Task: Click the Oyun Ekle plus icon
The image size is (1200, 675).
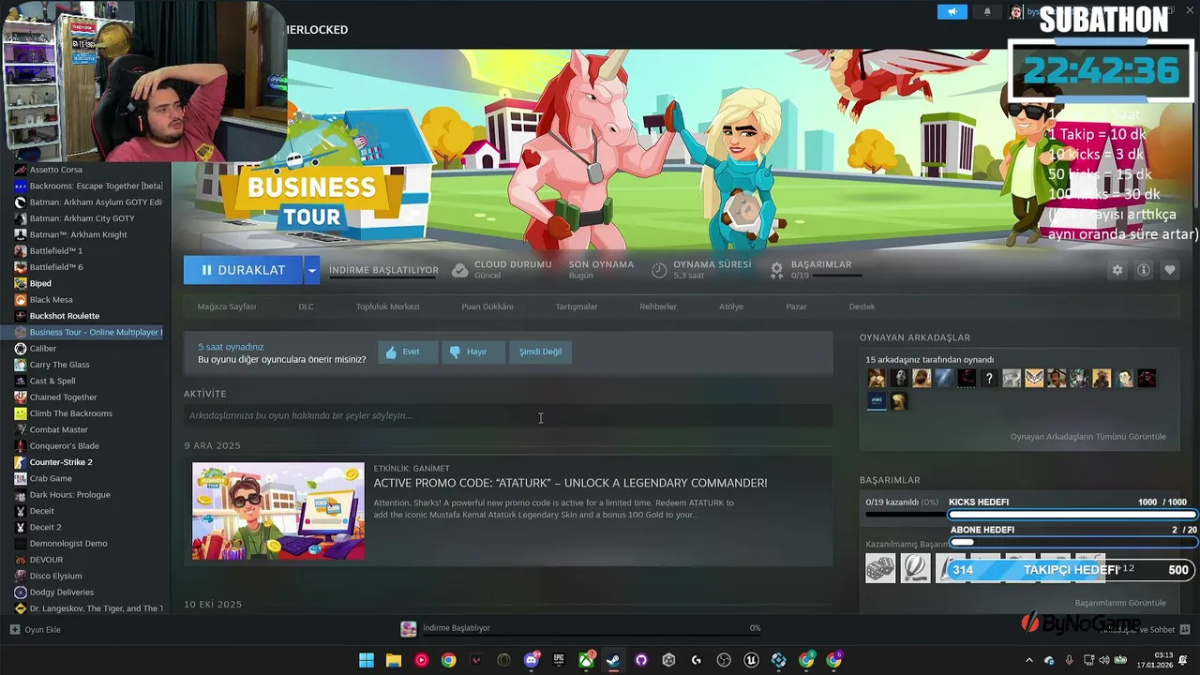Action: [x=14, y=629]
